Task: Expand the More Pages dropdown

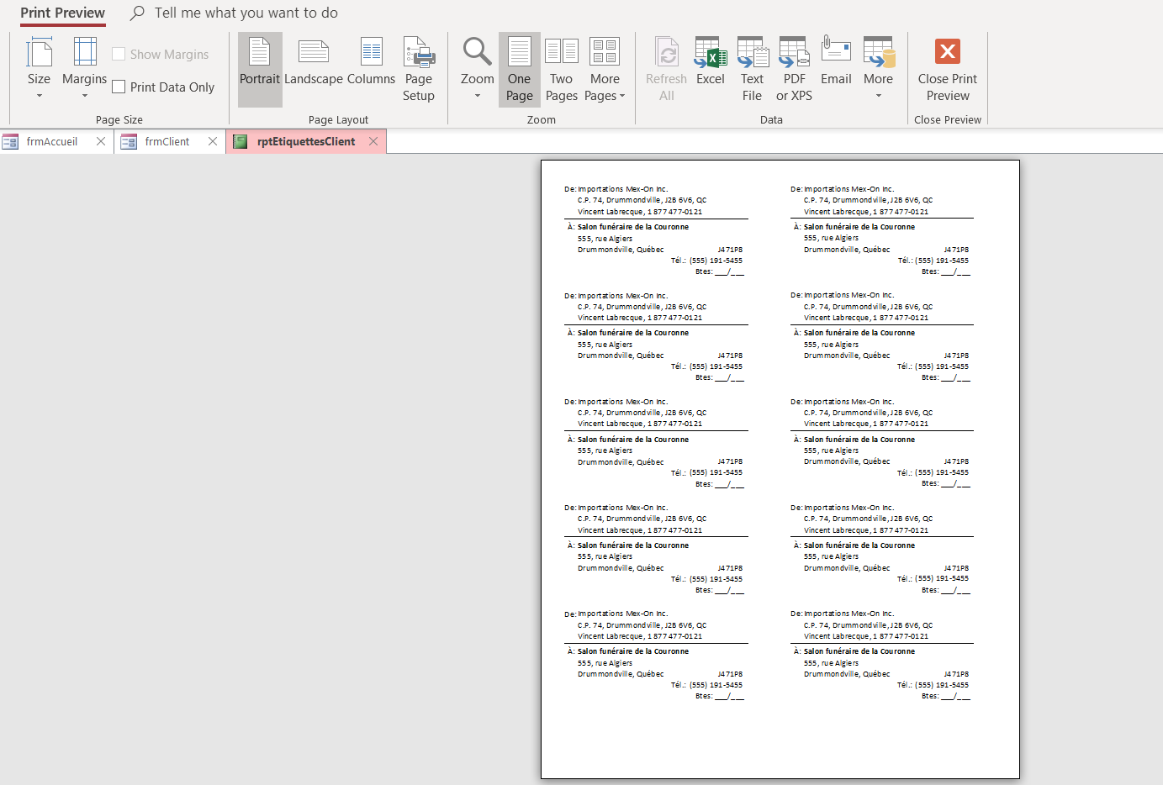Action: pyautogui.click(x=605, y=69)
